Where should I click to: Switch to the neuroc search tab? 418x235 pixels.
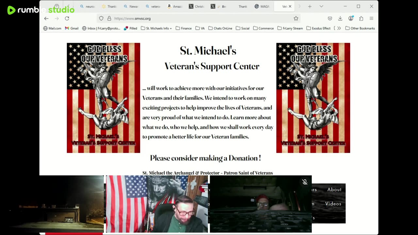pos(88,7)
